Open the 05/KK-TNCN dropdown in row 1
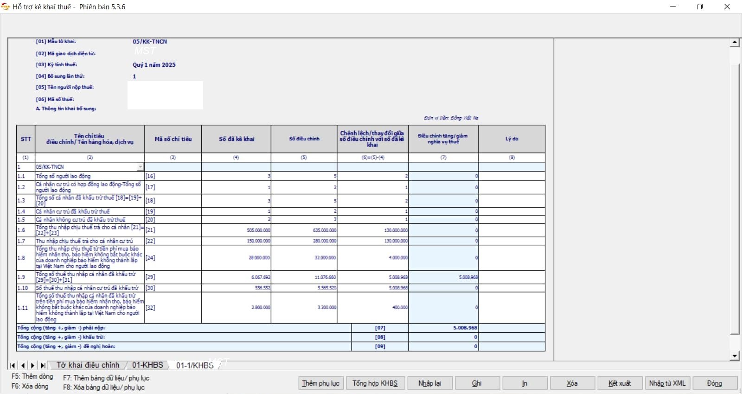 click(140, 167)
